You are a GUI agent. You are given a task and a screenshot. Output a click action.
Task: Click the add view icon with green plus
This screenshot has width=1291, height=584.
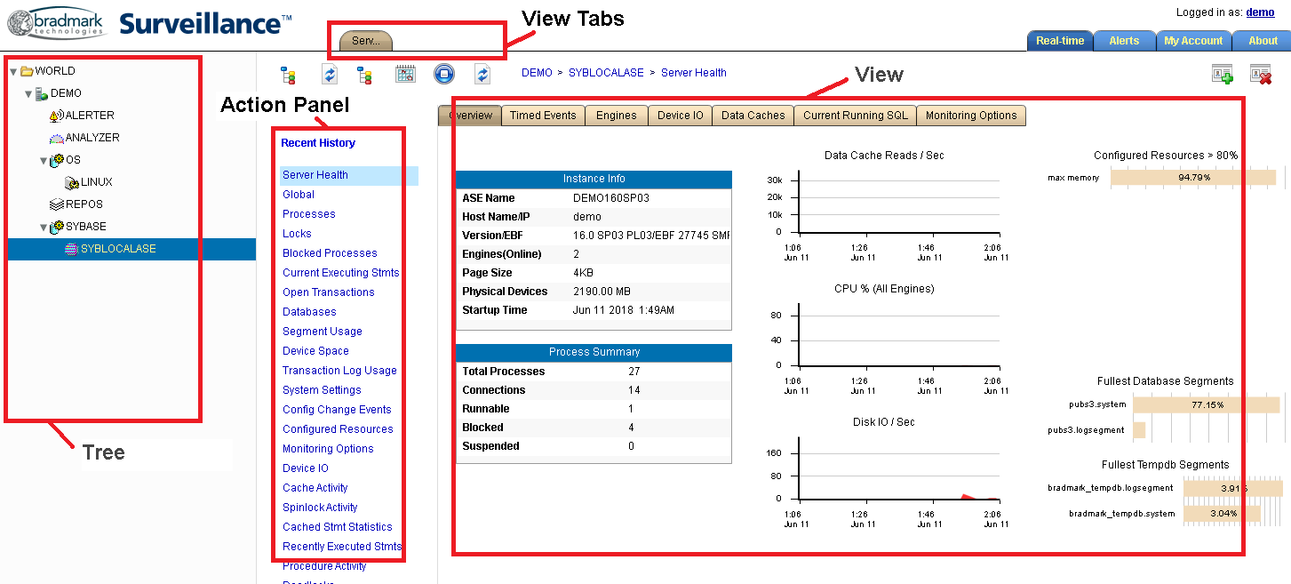(x=1223, y=75)
